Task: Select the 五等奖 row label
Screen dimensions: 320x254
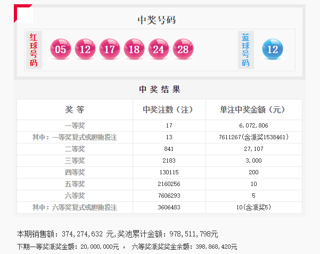Action: pyautogui.click(x=75, y=184)
